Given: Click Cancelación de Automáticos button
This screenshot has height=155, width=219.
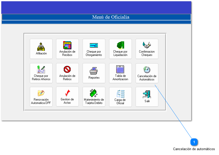Looking at the screenshot, I should [x=147, y=73].
